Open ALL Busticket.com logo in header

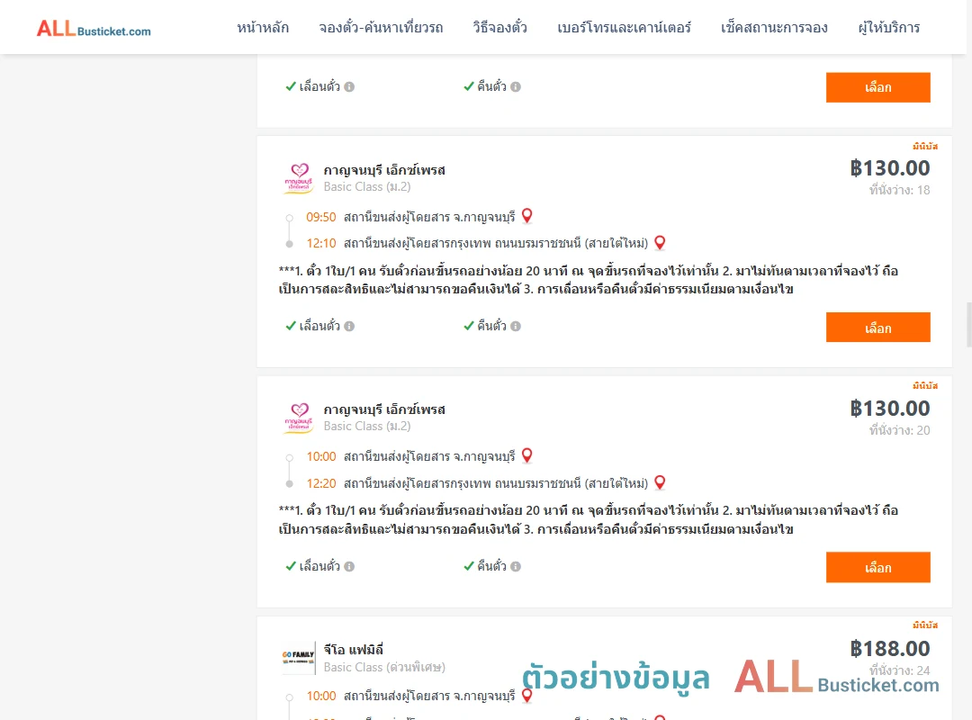pyautogui.click(x=94, y=29)
